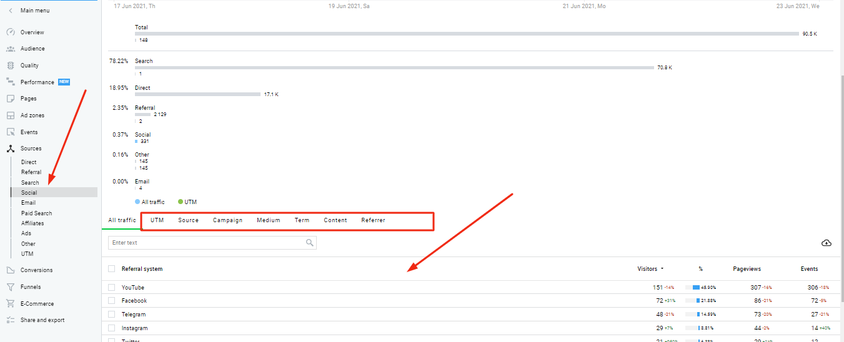The height and width of the screenshot is (342, 844).
Task: Open the Conversions folder icon
Action: point(11,270)
